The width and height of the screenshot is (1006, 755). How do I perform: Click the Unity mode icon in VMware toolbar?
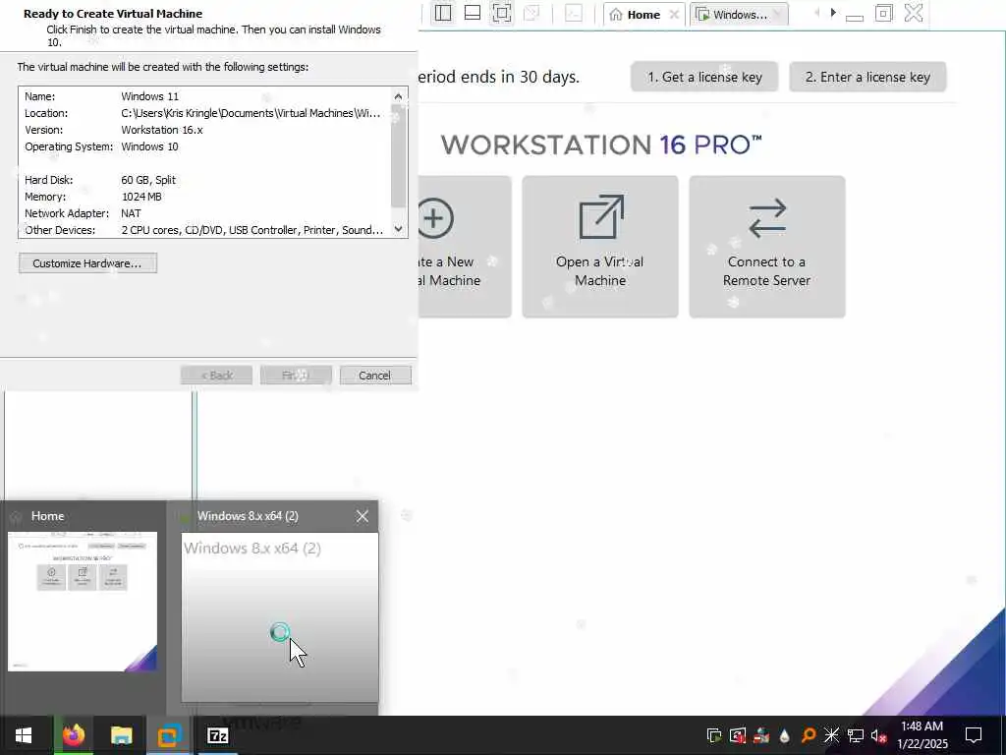(x=531, y=13)
